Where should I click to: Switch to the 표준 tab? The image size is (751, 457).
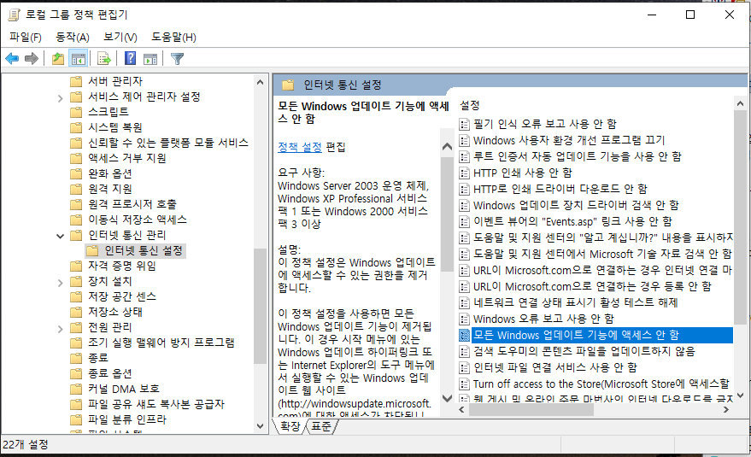coord(321,425)
